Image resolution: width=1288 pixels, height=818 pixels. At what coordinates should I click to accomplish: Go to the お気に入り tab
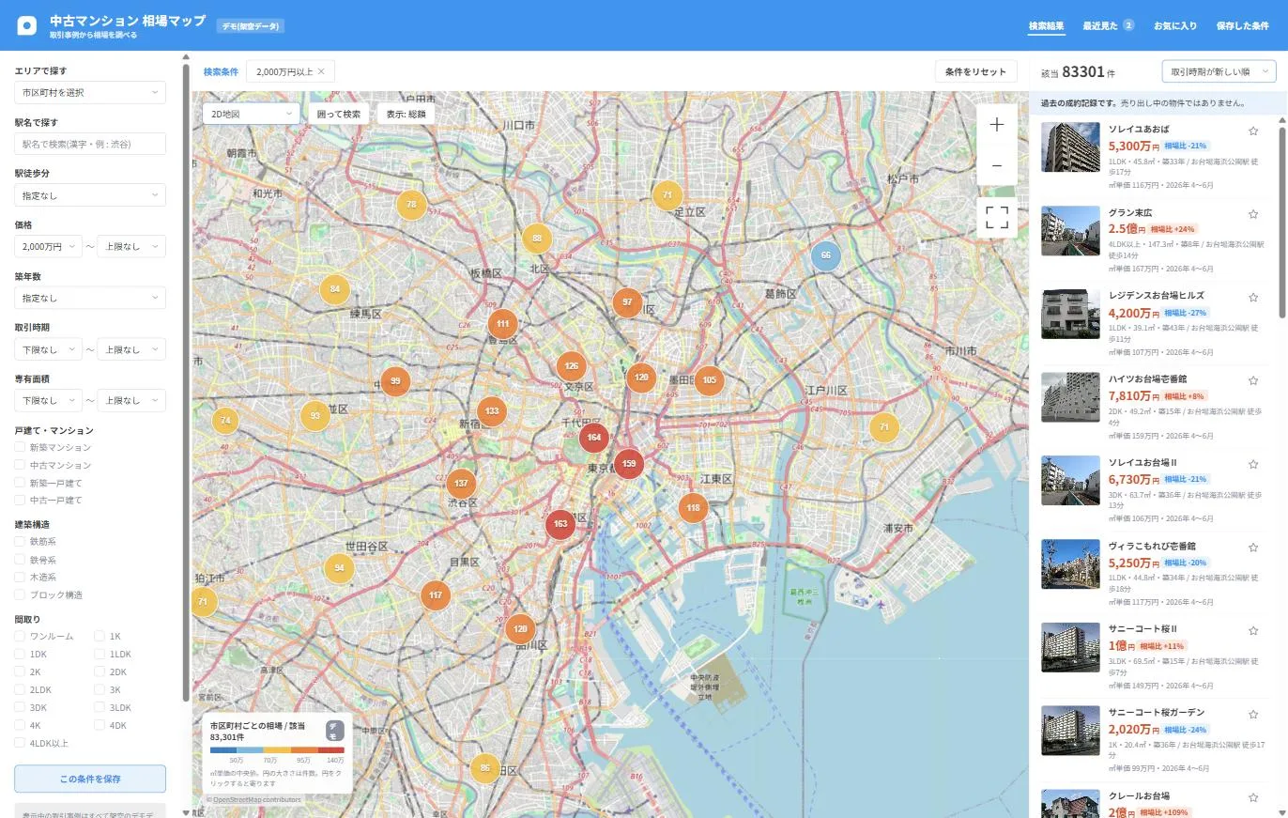1175,26
